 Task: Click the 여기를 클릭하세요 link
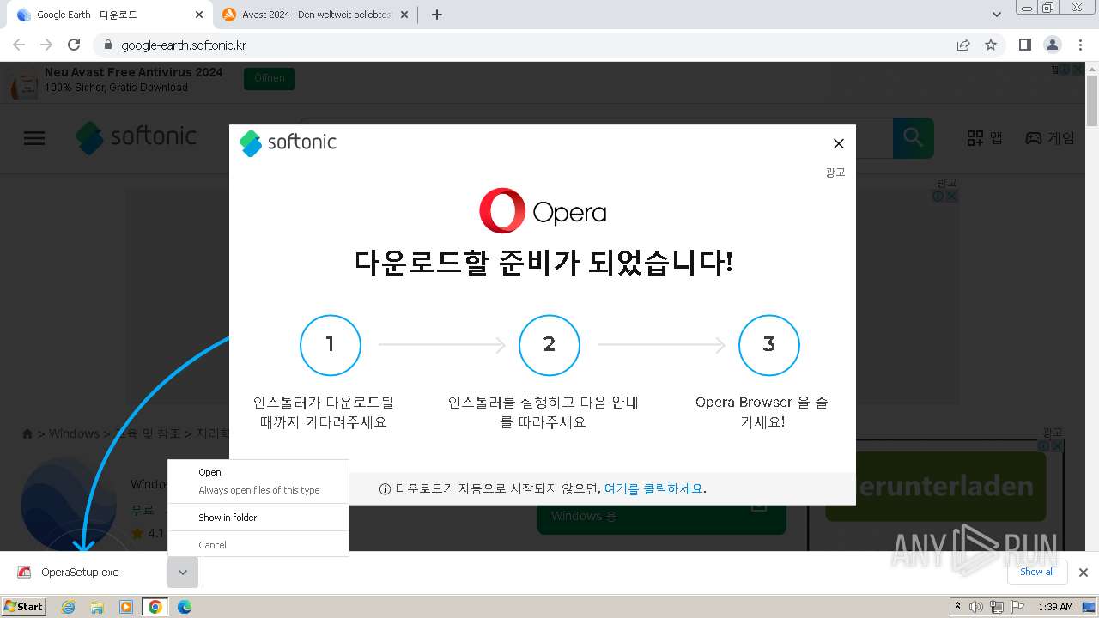pyautogui.click(x=653, y=488)
